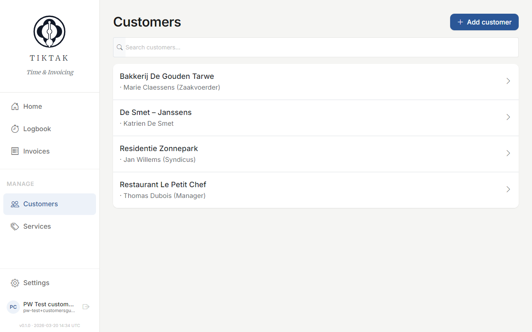Open the Restaurant Le Petit Chef customer

pos(291,189)
